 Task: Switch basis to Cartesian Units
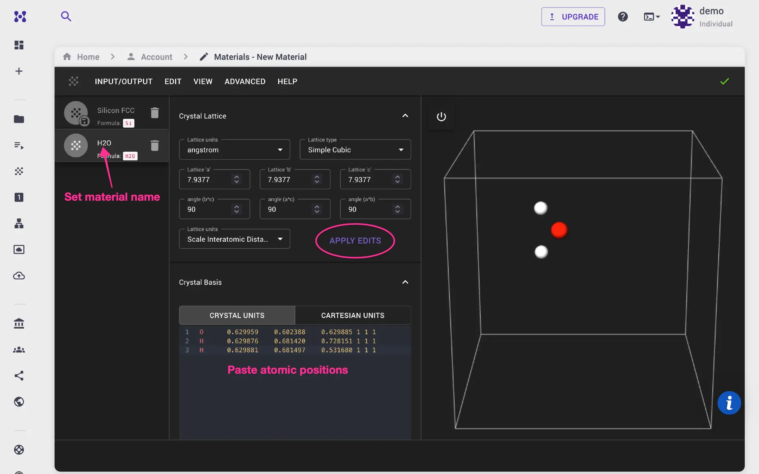click(353, 315)
